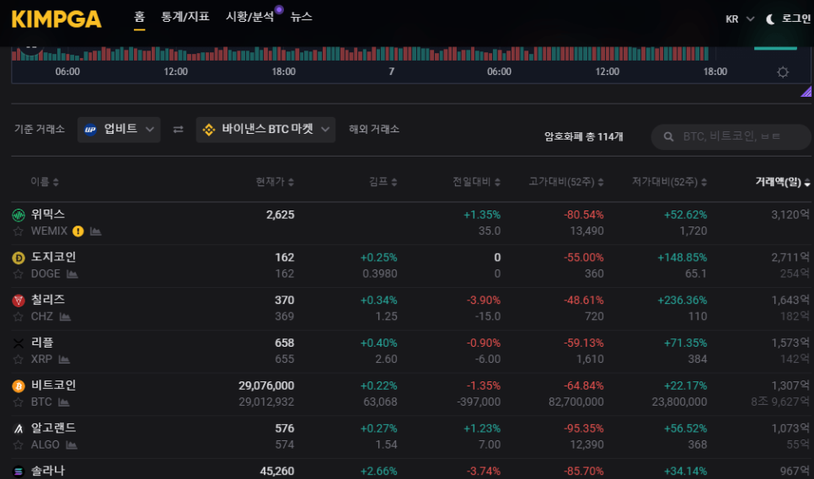This screenshot has height=479, width=814.
Task: Click the -3.90% CHZ daily change
Action: tap(484, 301)
